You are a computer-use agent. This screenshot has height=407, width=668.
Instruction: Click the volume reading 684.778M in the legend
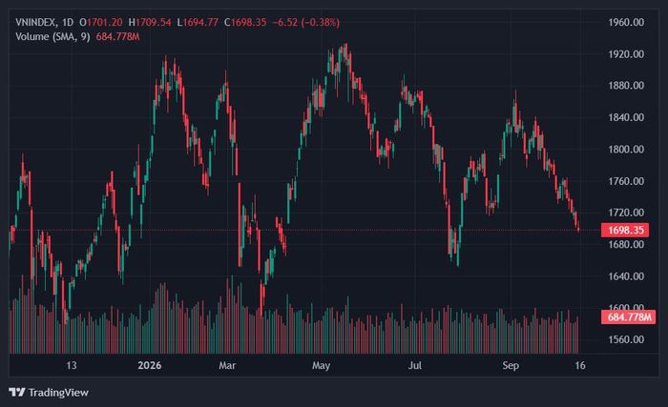[117, 36]
